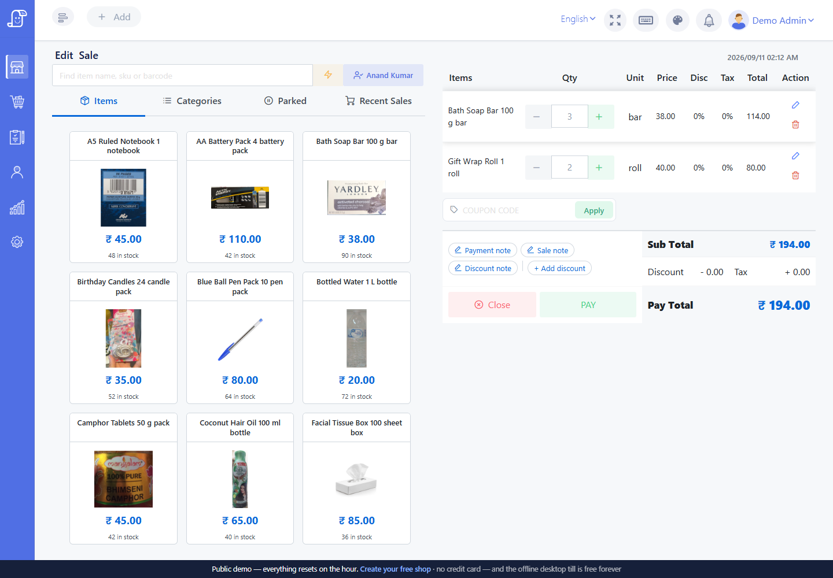Screen dimensions: 833x578
Task: Toggle fullscreen mode icon
Action: pos(615,20)
